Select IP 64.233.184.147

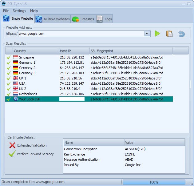tap(72, 68)
